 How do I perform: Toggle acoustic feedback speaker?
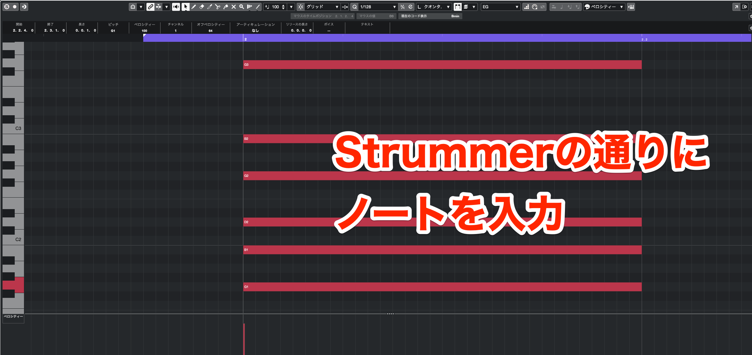tap(176, 7)
